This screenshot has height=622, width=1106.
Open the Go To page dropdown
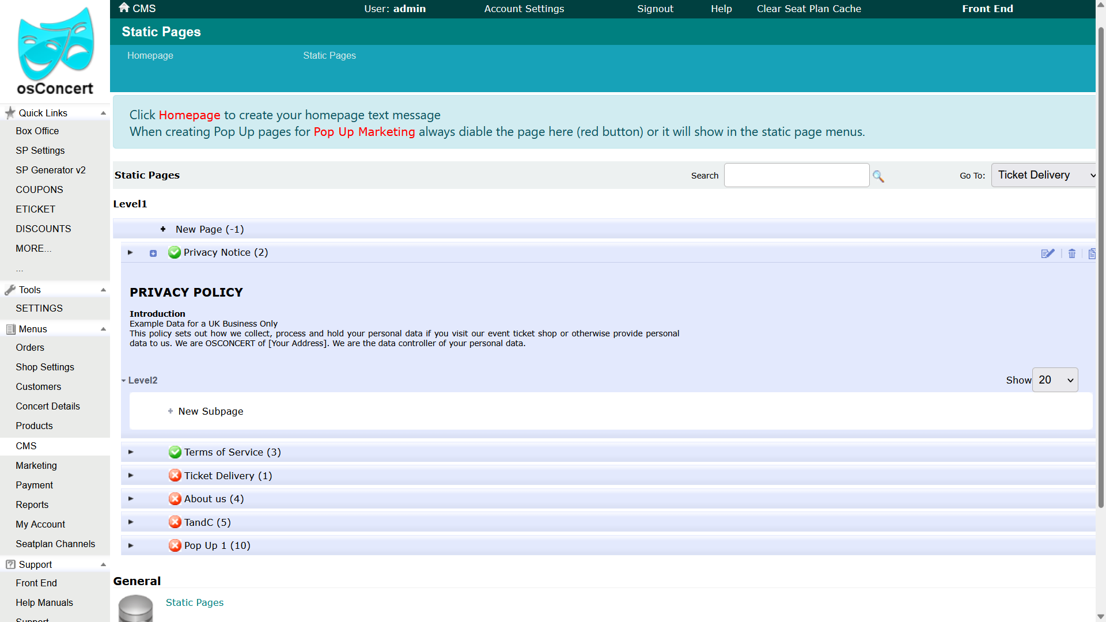(1043, 175)
